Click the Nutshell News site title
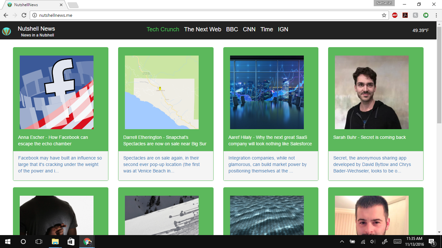The image size is (442, 248). 36,29
